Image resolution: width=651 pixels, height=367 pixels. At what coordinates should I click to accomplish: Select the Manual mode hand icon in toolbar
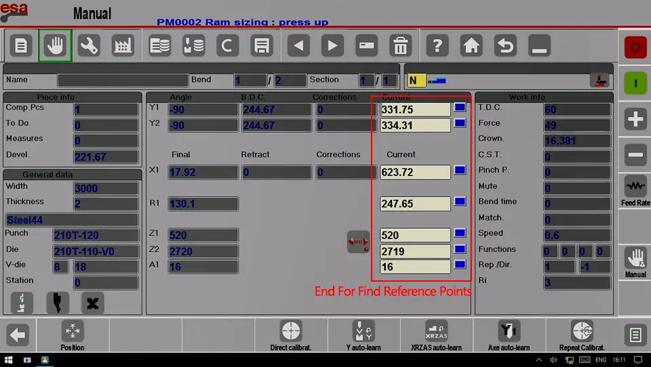click(x=55, y=45)
